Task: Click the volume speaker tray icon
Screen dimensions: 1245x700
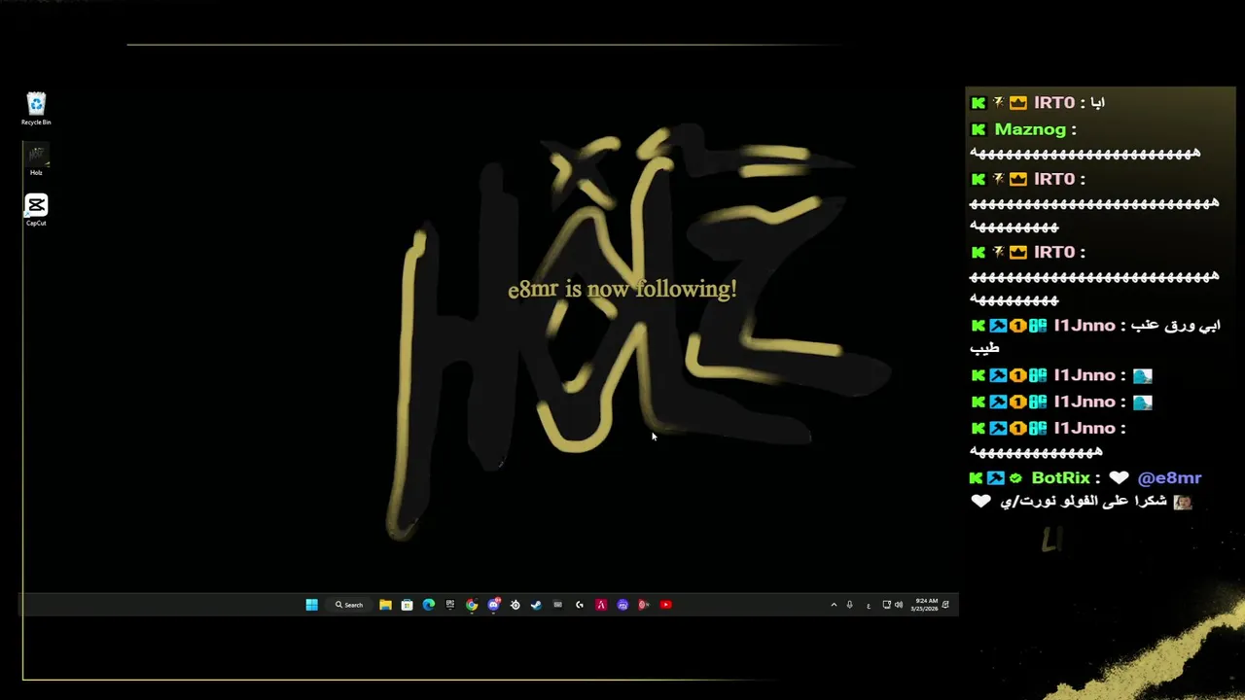Action: pyautogui.click(x=898, y=605)
